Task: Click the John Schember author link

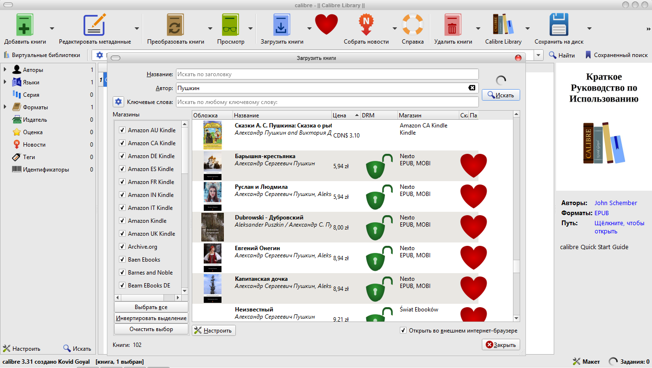Action: [x=616, y=203]
